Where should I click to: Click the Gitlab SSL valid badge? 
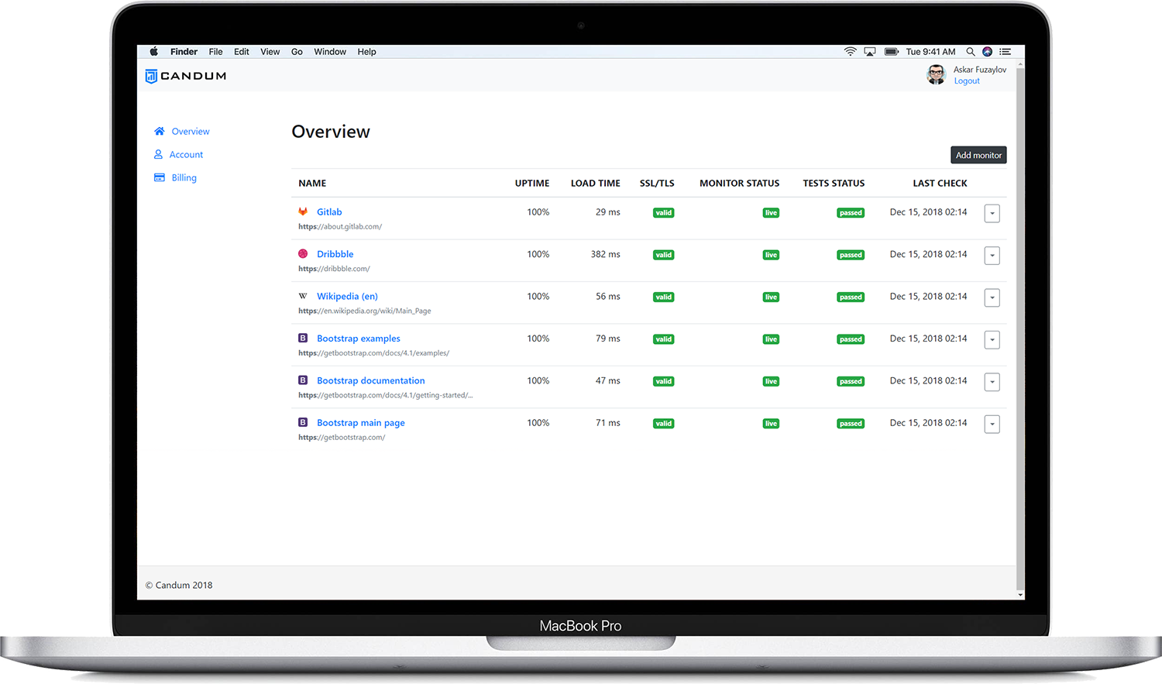tap(664, 213)
